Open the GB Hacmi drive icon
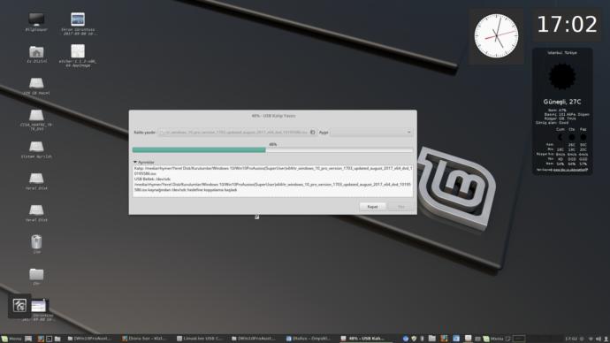The height and width of the screenshot is (343, 610). click(36, 83)
